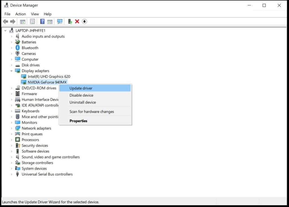This screenshot has height=207, width=289.
Task: Click the Universal Serial Bus plug icon
Action: [17, 174]
